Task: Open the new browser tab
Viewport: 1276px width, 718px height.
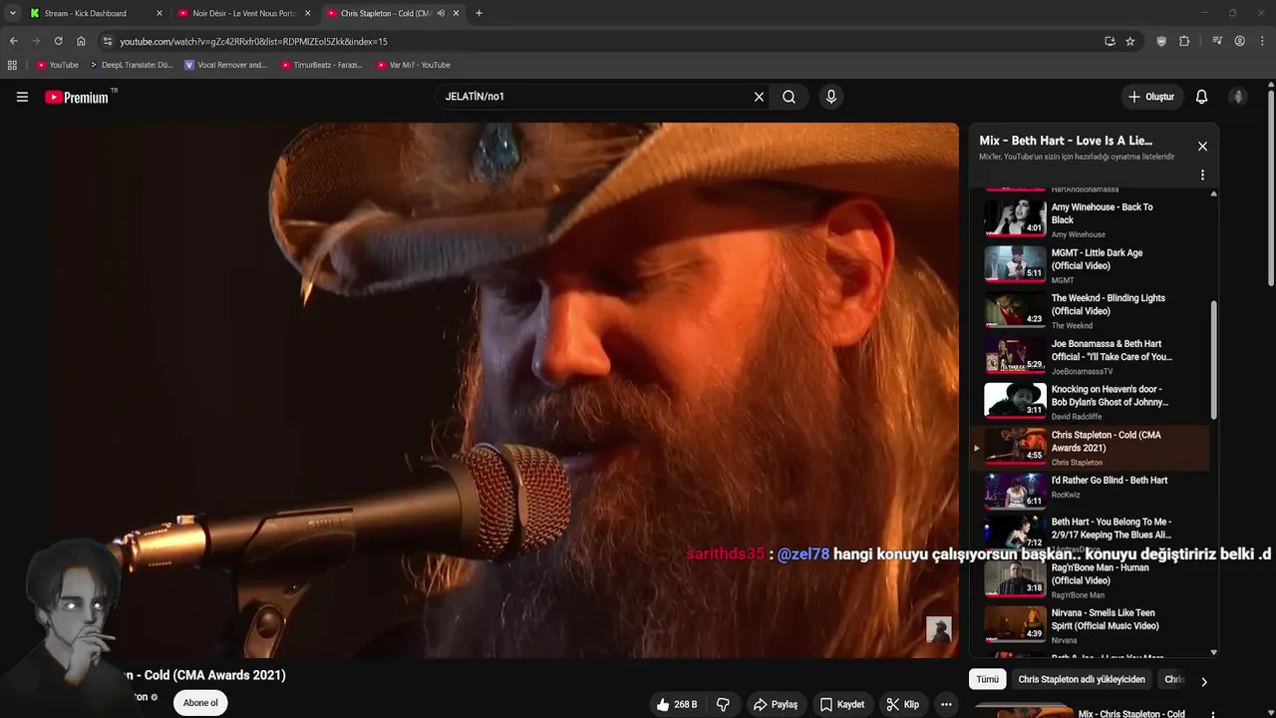Action: [478, 13]
